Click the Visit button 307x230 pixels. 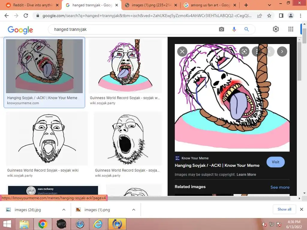(x=276, y=162)
